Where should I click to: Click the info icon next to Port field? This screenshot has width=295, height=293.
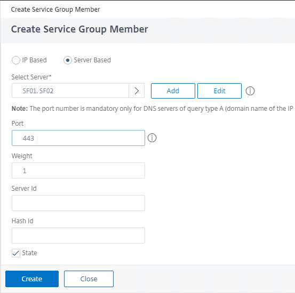click(152, 138)
